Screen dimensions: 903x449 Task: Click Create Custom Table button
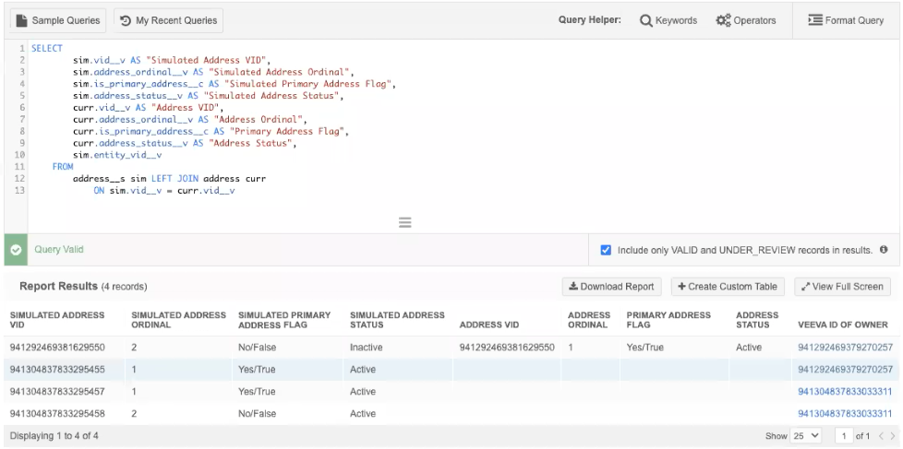[x=728, y=287]
